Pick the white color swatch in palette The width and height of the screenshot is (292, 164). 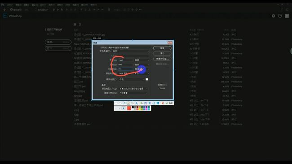tap(133, 109)
